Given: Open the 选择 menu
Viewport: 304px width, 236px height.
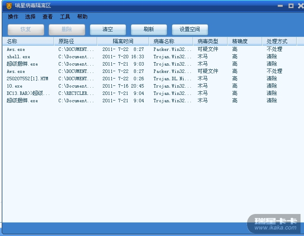Looking at the screenshot, I should [30, 17].
